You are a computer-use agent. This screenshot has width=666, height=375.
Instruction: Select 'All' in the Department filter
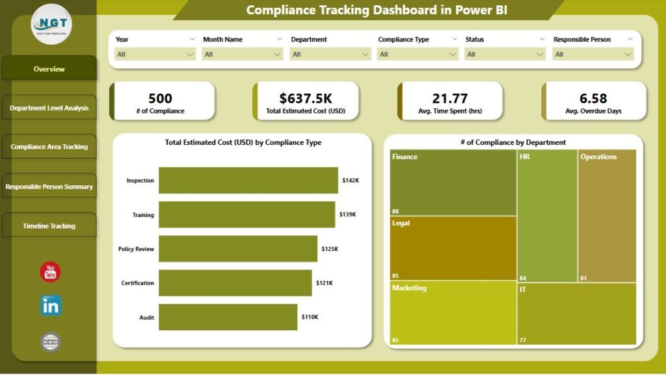coord(330,54)
